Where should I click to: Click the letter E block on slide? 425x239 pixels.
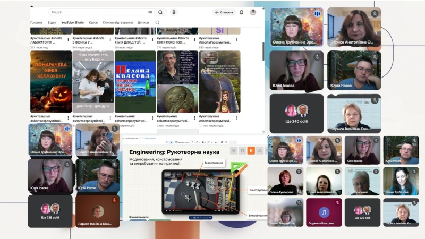point(252,151)
